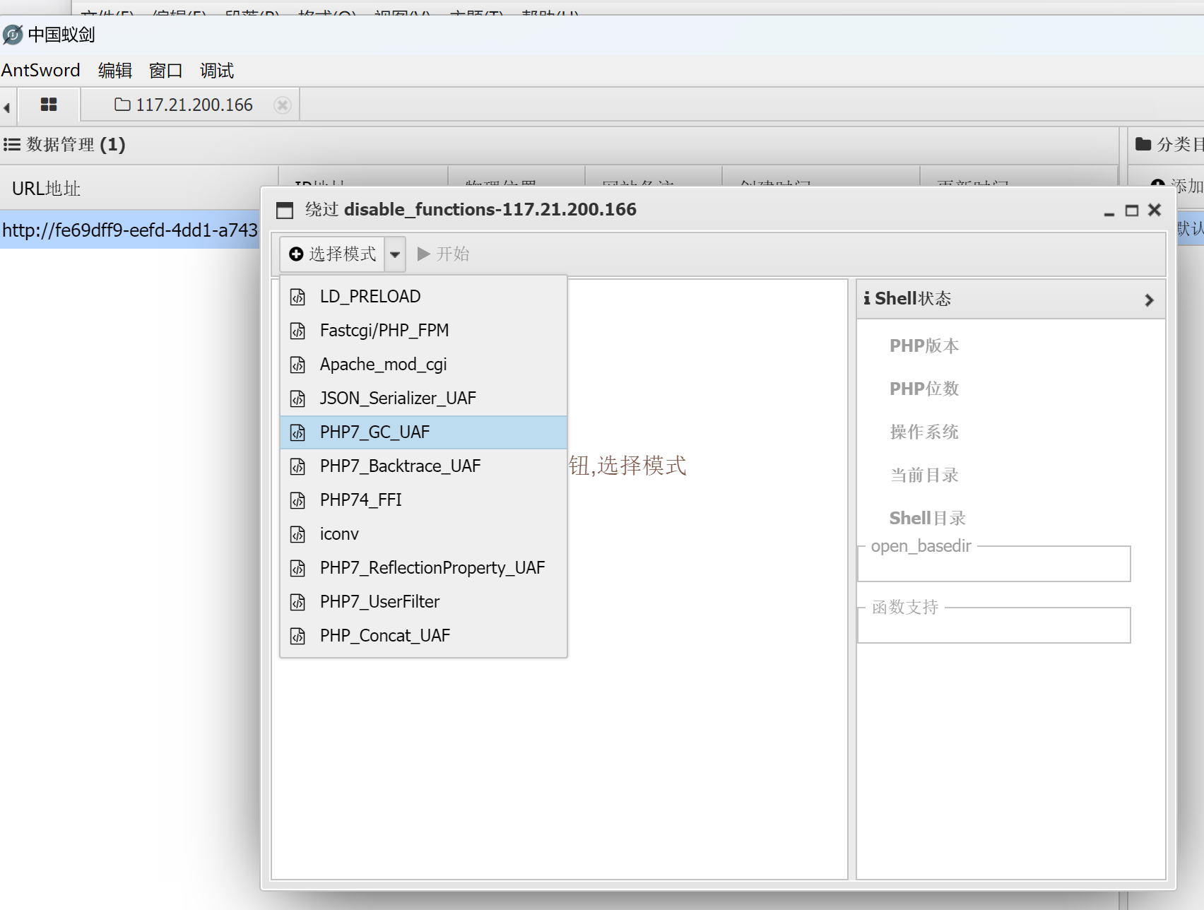Pick PHP7_UserFilter mode
The height and width of the screenshot is (910, 1204).
[423, 601]
